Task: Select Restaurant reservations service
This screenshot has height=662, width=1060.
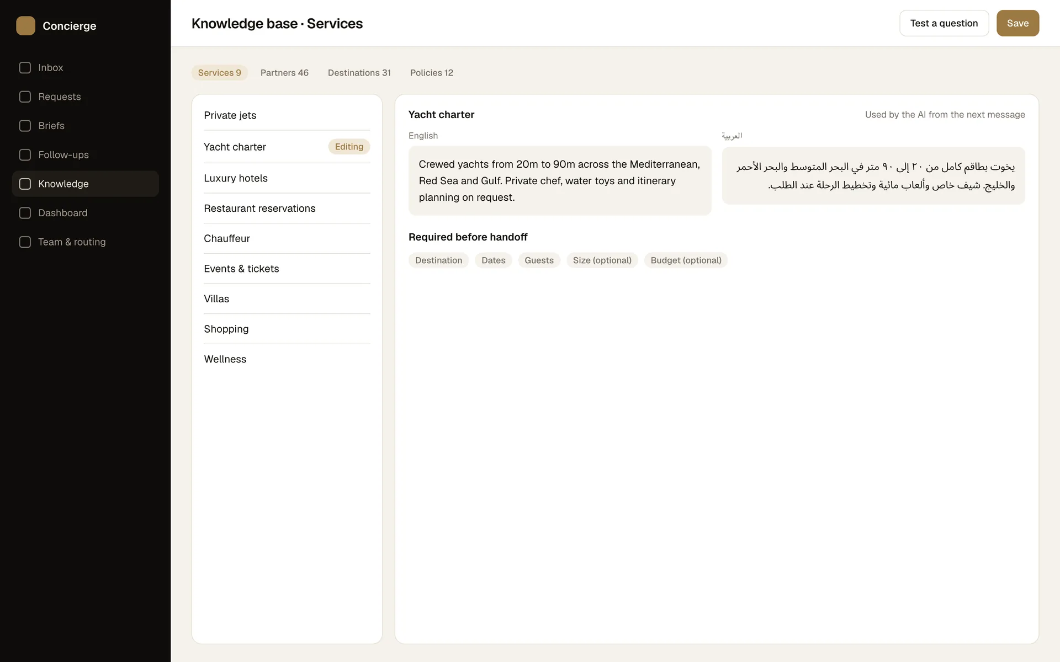Action: click(287, 209)
